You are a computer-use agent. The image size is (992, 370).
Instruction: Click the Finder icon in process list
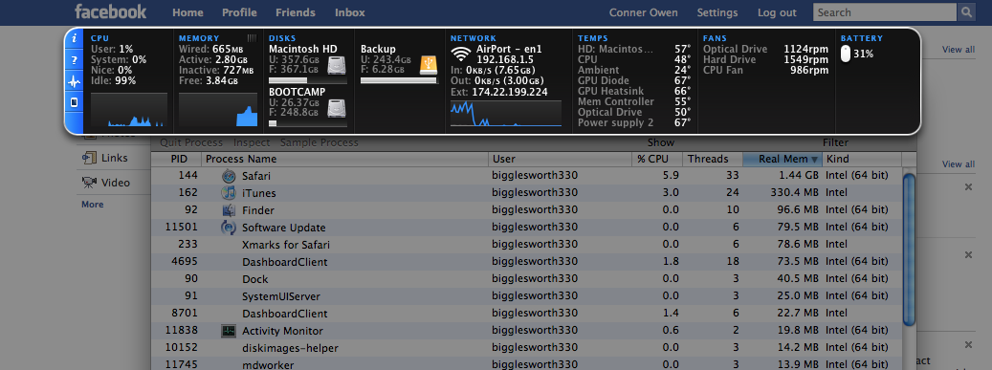229,210
